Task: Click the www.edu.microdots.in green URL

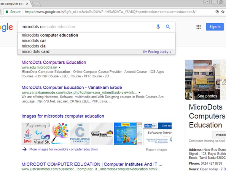Action: click(39, 67)
